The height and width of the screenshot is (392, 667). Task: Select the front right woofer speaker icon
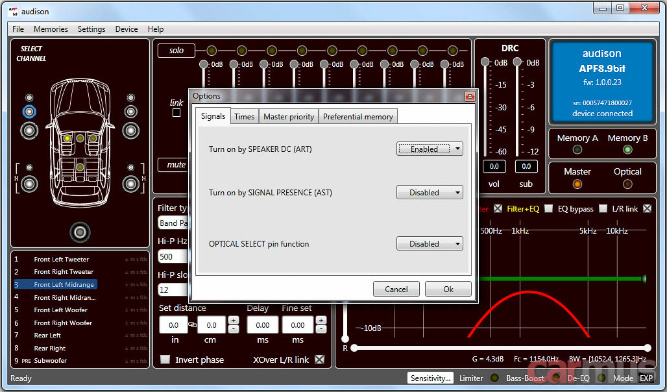tap(130, 130)
